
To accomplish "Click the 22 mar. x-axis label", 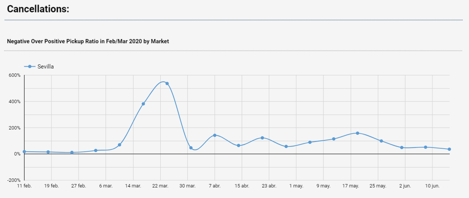I will (160, 186).
